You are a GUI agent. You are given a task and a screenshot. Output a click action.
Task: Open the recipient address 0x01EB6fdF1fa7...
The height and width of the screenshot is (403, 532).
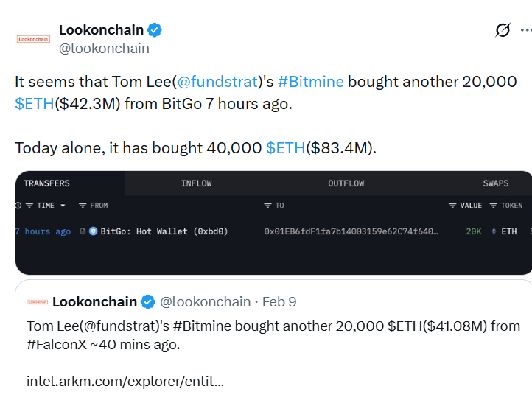351,231
